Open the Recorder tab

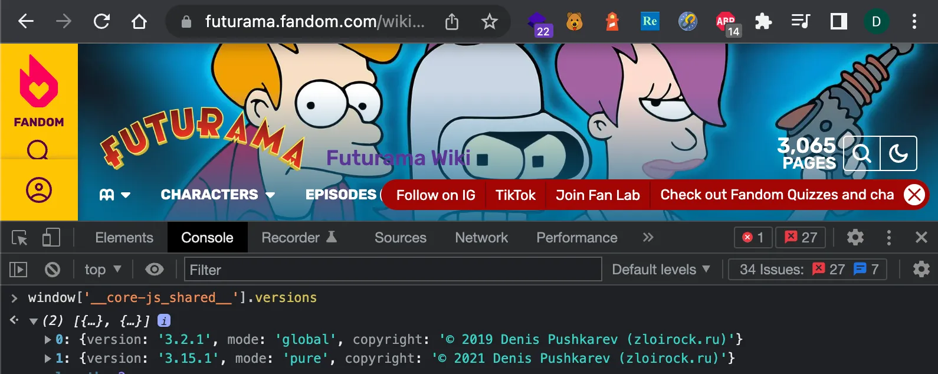click(x=299, y=238)
